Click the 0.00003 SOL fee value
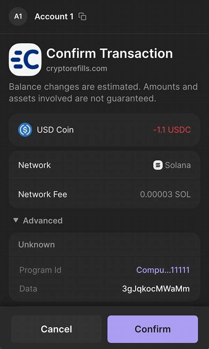 [165, 194]
